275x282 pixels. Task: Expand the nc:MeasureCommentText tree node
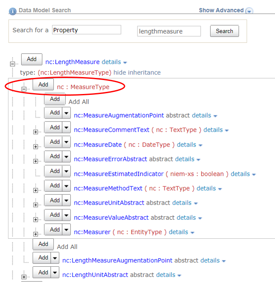pyautogui.click(x=36, y=132)
